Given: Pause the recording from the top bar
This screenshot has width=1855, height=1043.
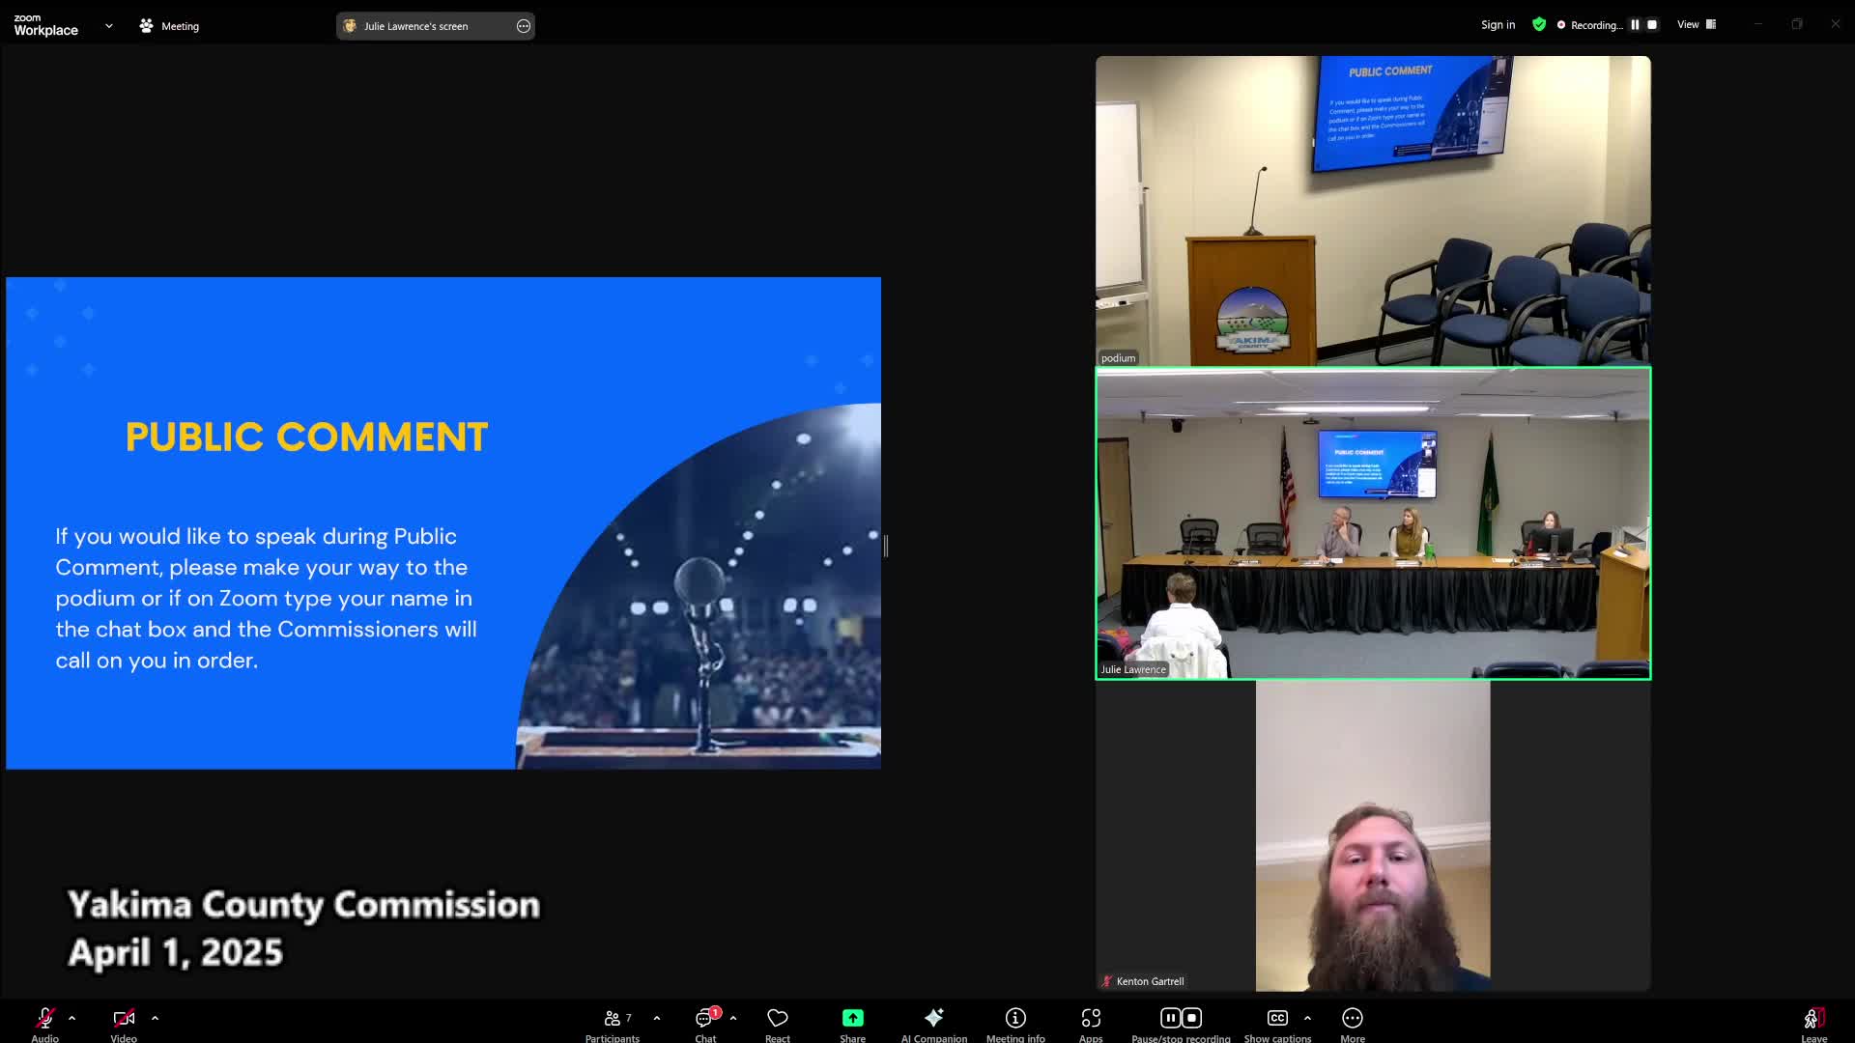Looking at the screenshot, I should (x=1635, y=25).
